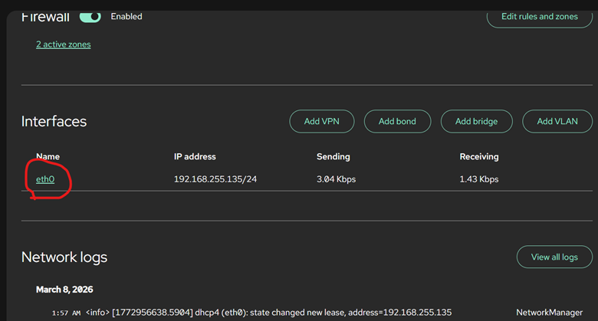Viewport: 598px width, 321px height.
Task: Click the 1.43 Kbps receiving value
Action: pyautogui.click(x=479, y=179)
